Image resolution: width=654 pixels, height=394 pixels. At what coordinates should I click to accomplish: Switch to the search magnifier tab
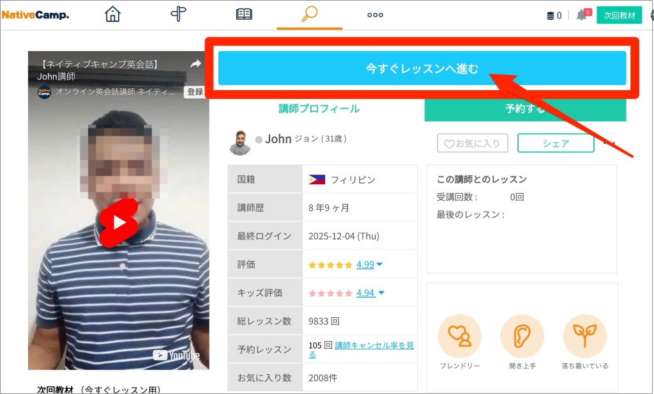tap(309, 13)
